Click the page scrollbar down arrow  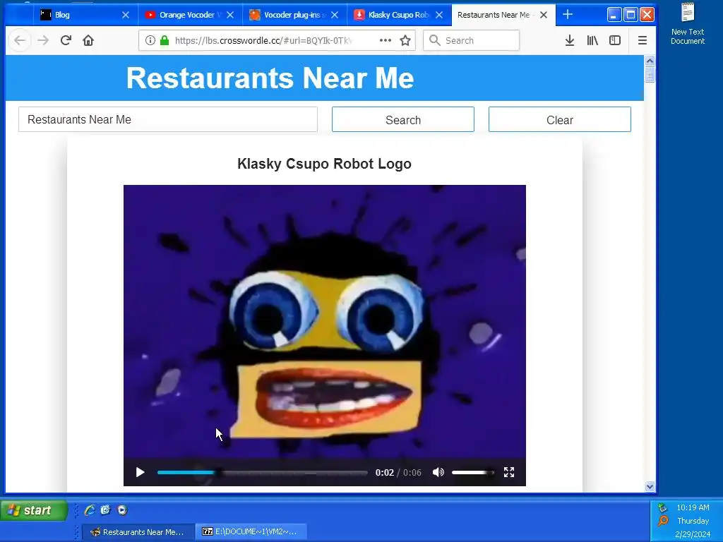tap(650, 486)
